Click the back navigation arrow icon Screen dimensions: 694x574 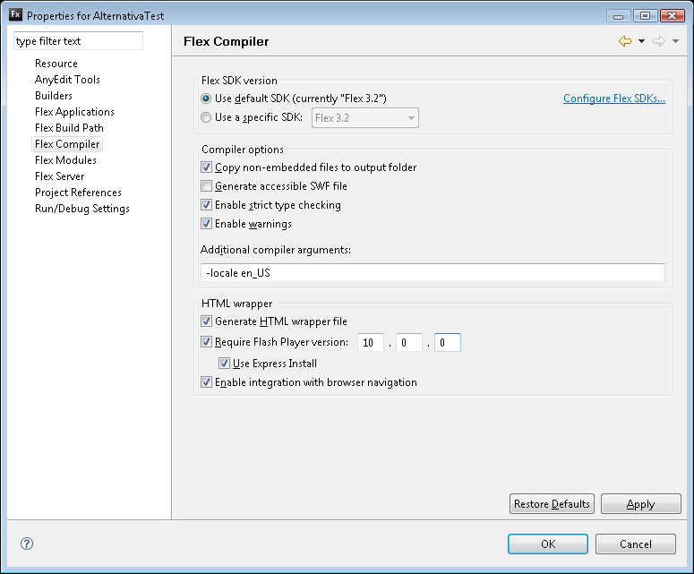[625, 41]
